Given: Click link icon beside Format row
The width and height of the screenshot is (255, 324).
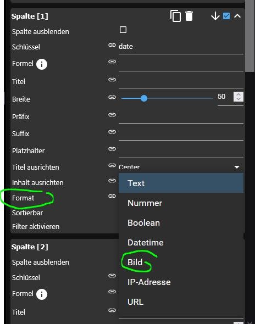Looking at the screenshot, I should tap(112, 196).
